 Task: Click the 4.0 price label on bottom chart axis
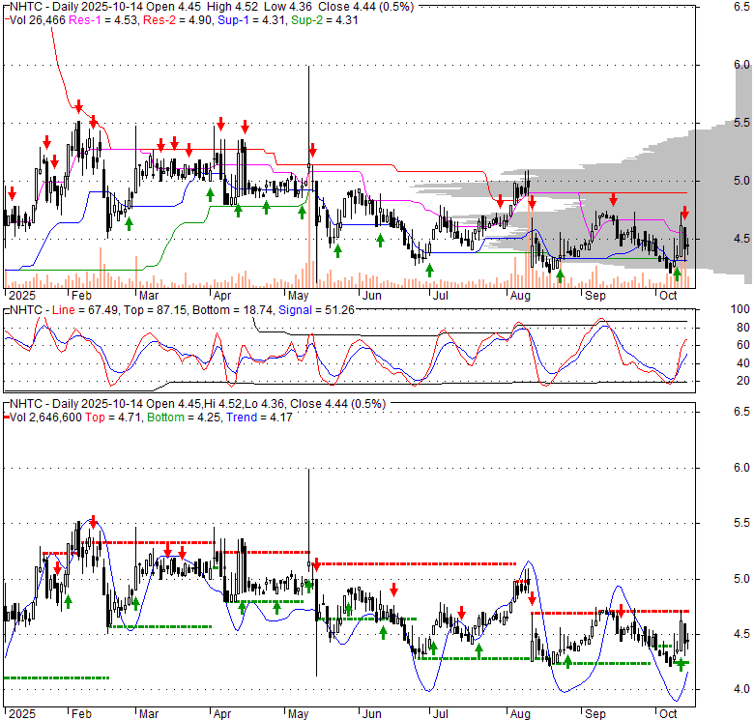[x=742, y=689]
